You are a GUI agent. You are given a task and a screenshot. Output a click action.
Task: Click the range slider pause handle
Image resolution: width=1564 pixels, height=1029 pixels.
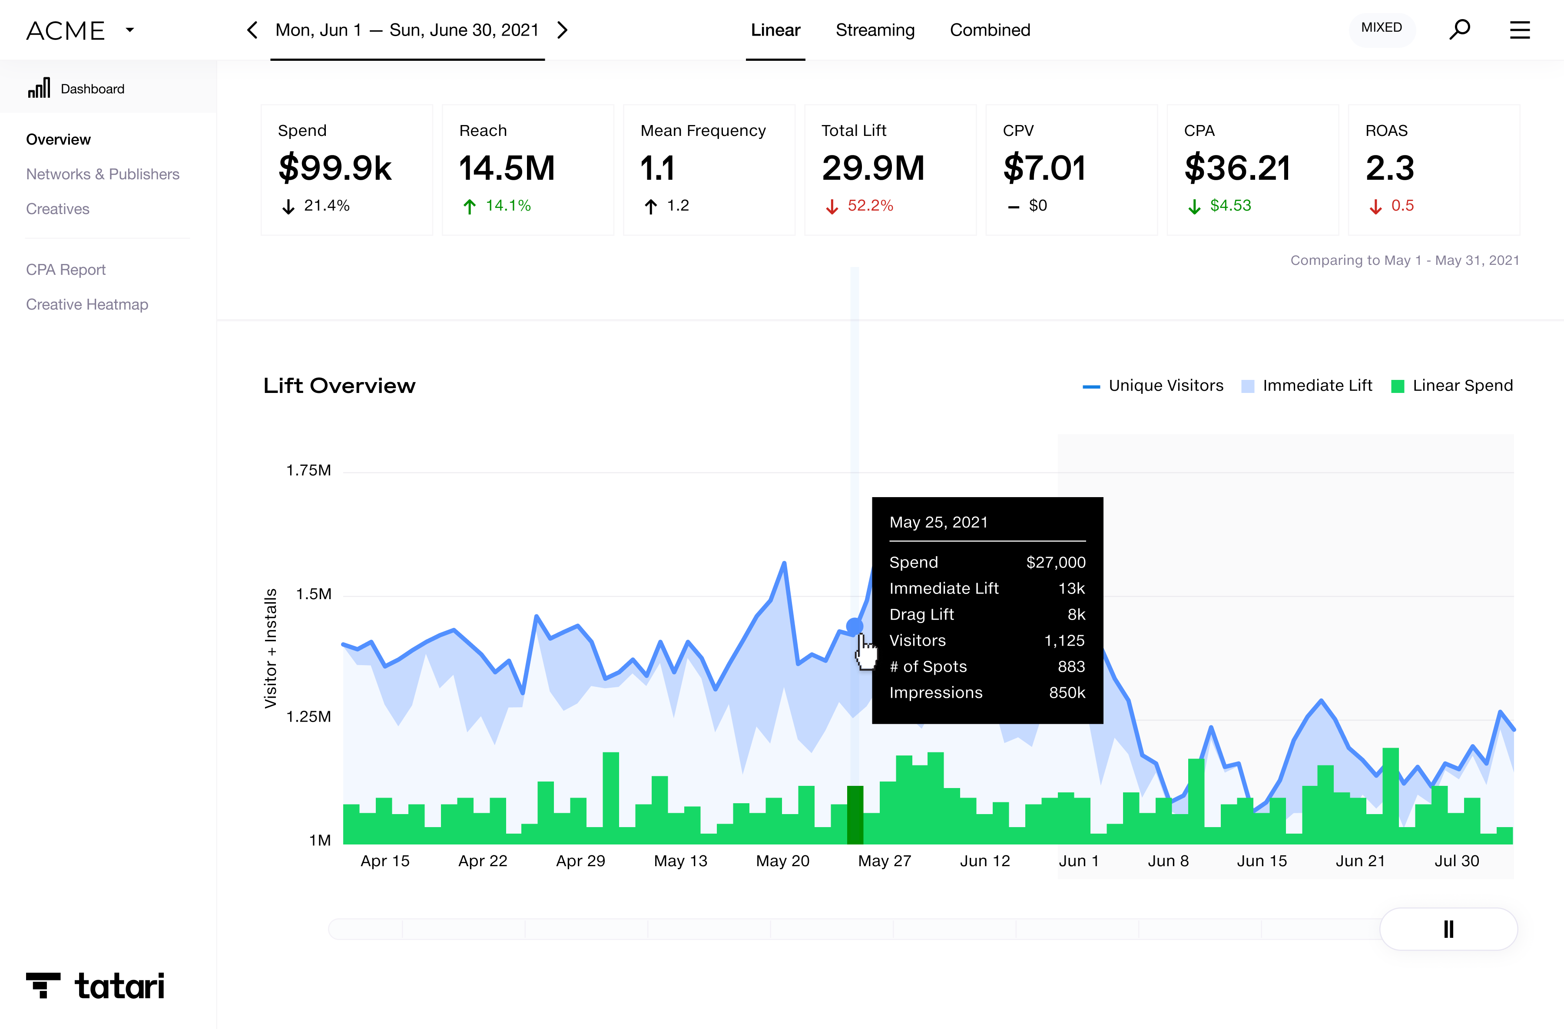tap(1448, 929)
